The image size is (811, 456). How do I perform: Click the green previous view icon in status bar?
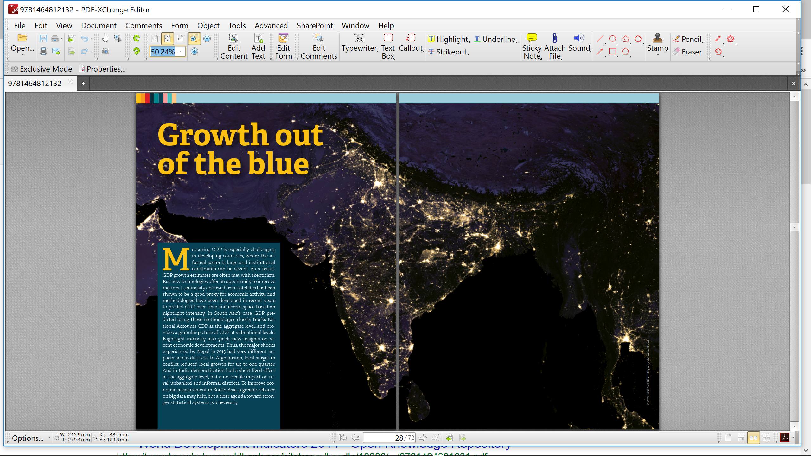tap(449, 438)
